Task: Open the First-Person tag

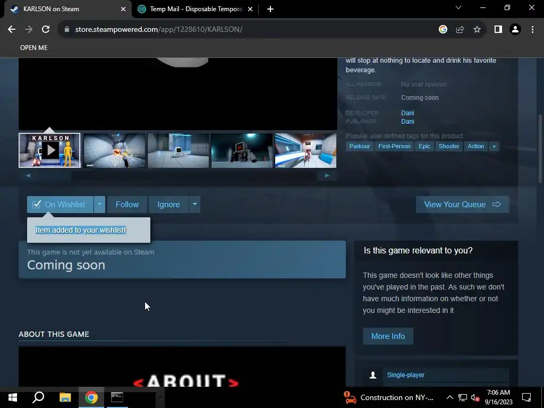Action: pos(394,146)
